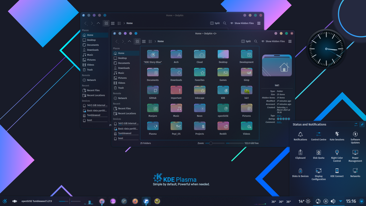Image resolution: width=366 pixels, height=206 pixels.
Task: Open the Disk Quota applet
Action: tap(318, 155)
